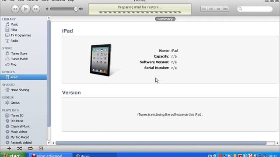
Task: Click the iTunes search field
Action: click(255, 9)
